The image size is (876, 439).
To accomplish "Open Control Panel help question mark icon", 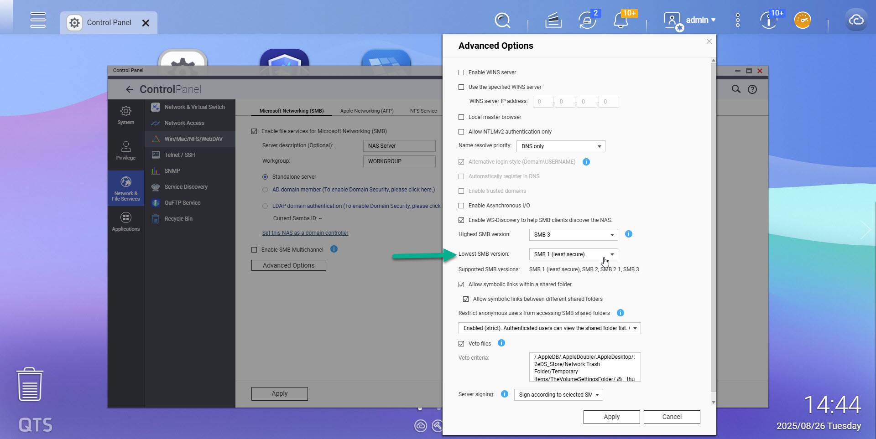I will (752, 89).
